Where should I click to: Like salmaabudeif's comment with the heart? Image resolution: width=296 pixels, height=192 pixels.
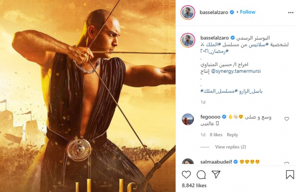point(287,163)
